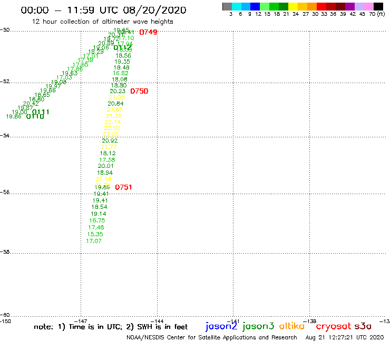This screenshot has width=390, height=342.
Task: Click the wave height value 20.84
Action: tap(115, 104)
